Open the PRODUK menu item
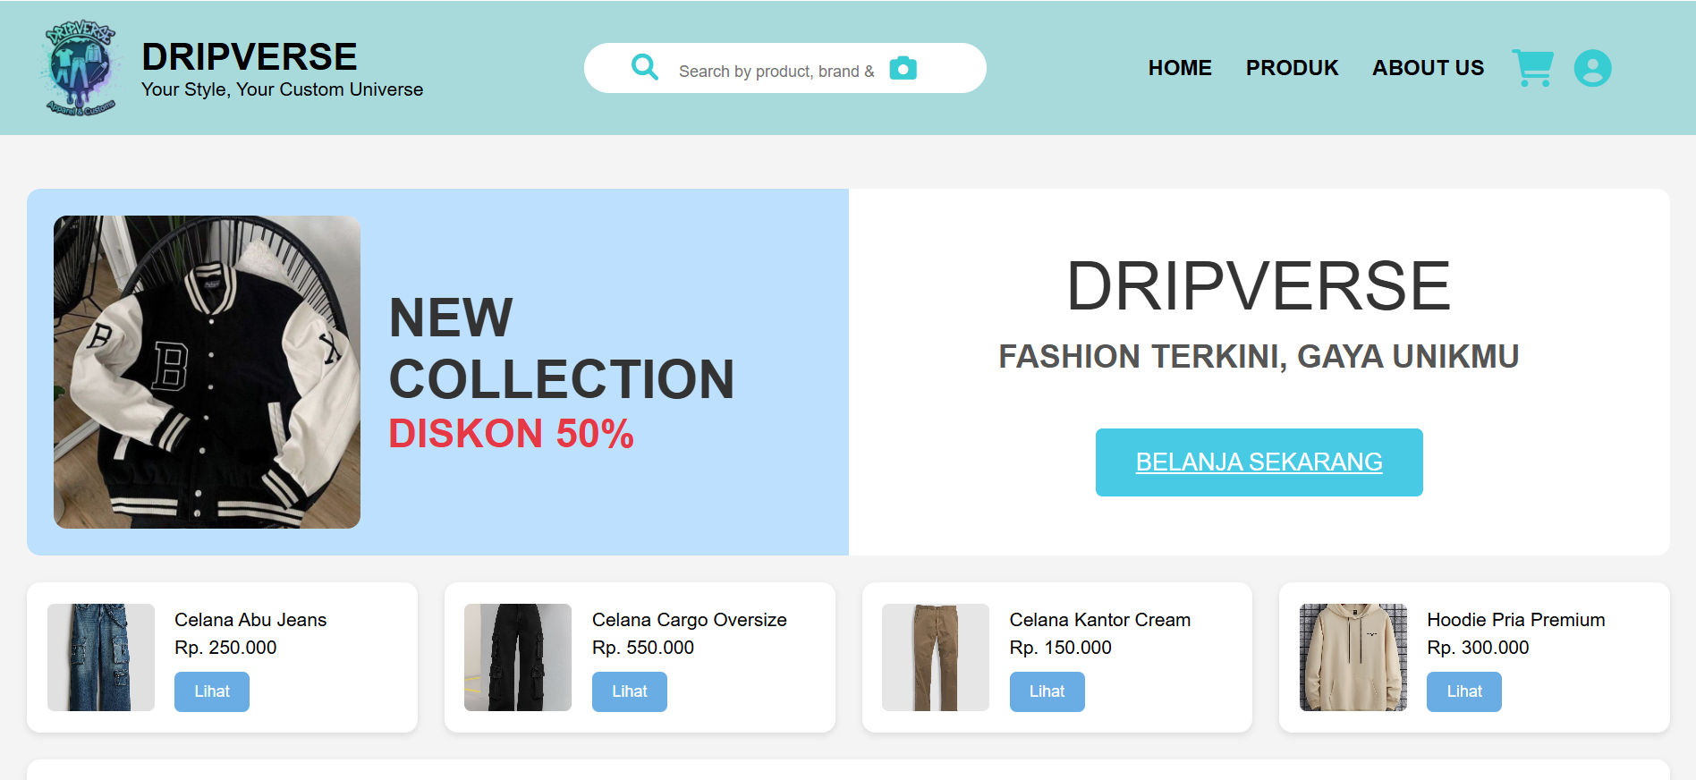 click(x=1292, y=68)
